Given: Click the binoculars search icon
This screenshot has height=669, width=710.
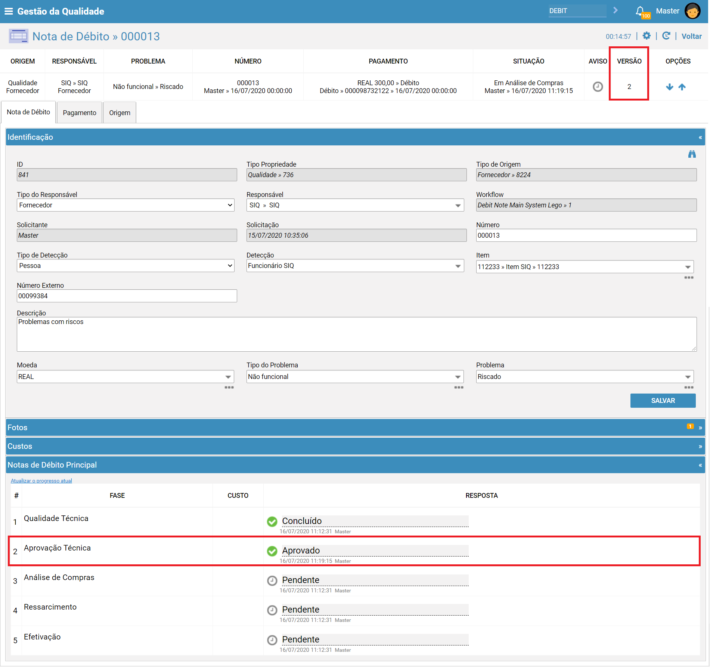Looking at the screenshot, I should pos(692,154).
